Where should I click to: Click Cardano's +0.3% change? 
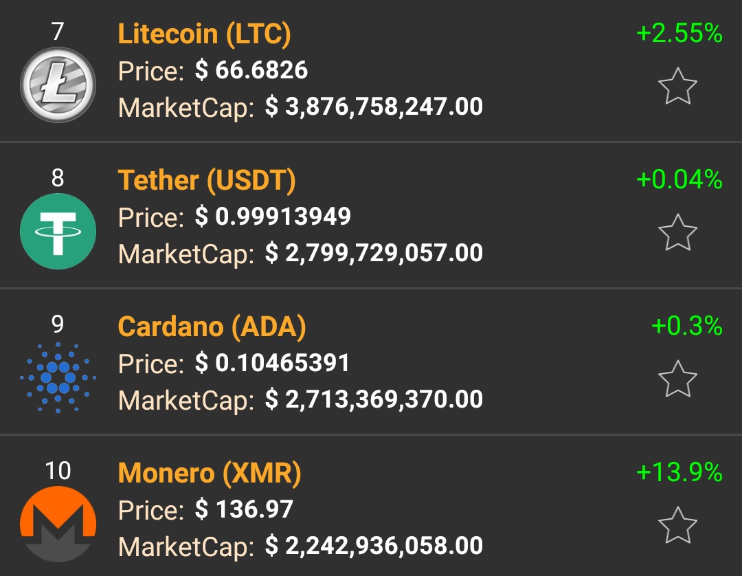coord(686,326)
